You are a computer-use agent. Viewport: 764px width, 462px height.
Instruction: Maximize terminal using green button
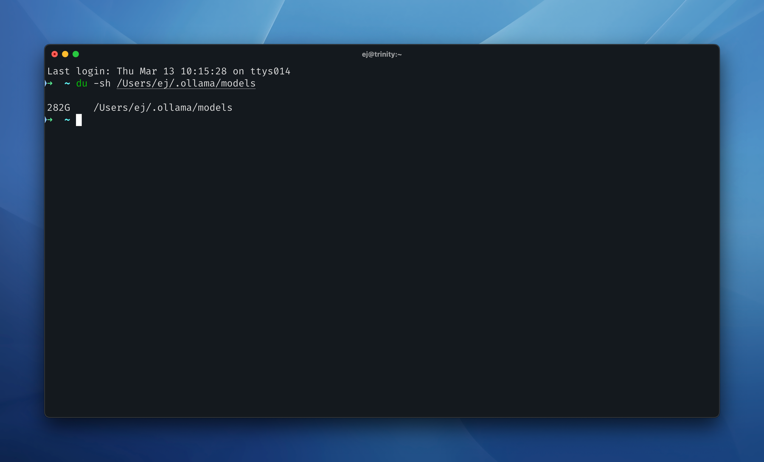(76, 54)
